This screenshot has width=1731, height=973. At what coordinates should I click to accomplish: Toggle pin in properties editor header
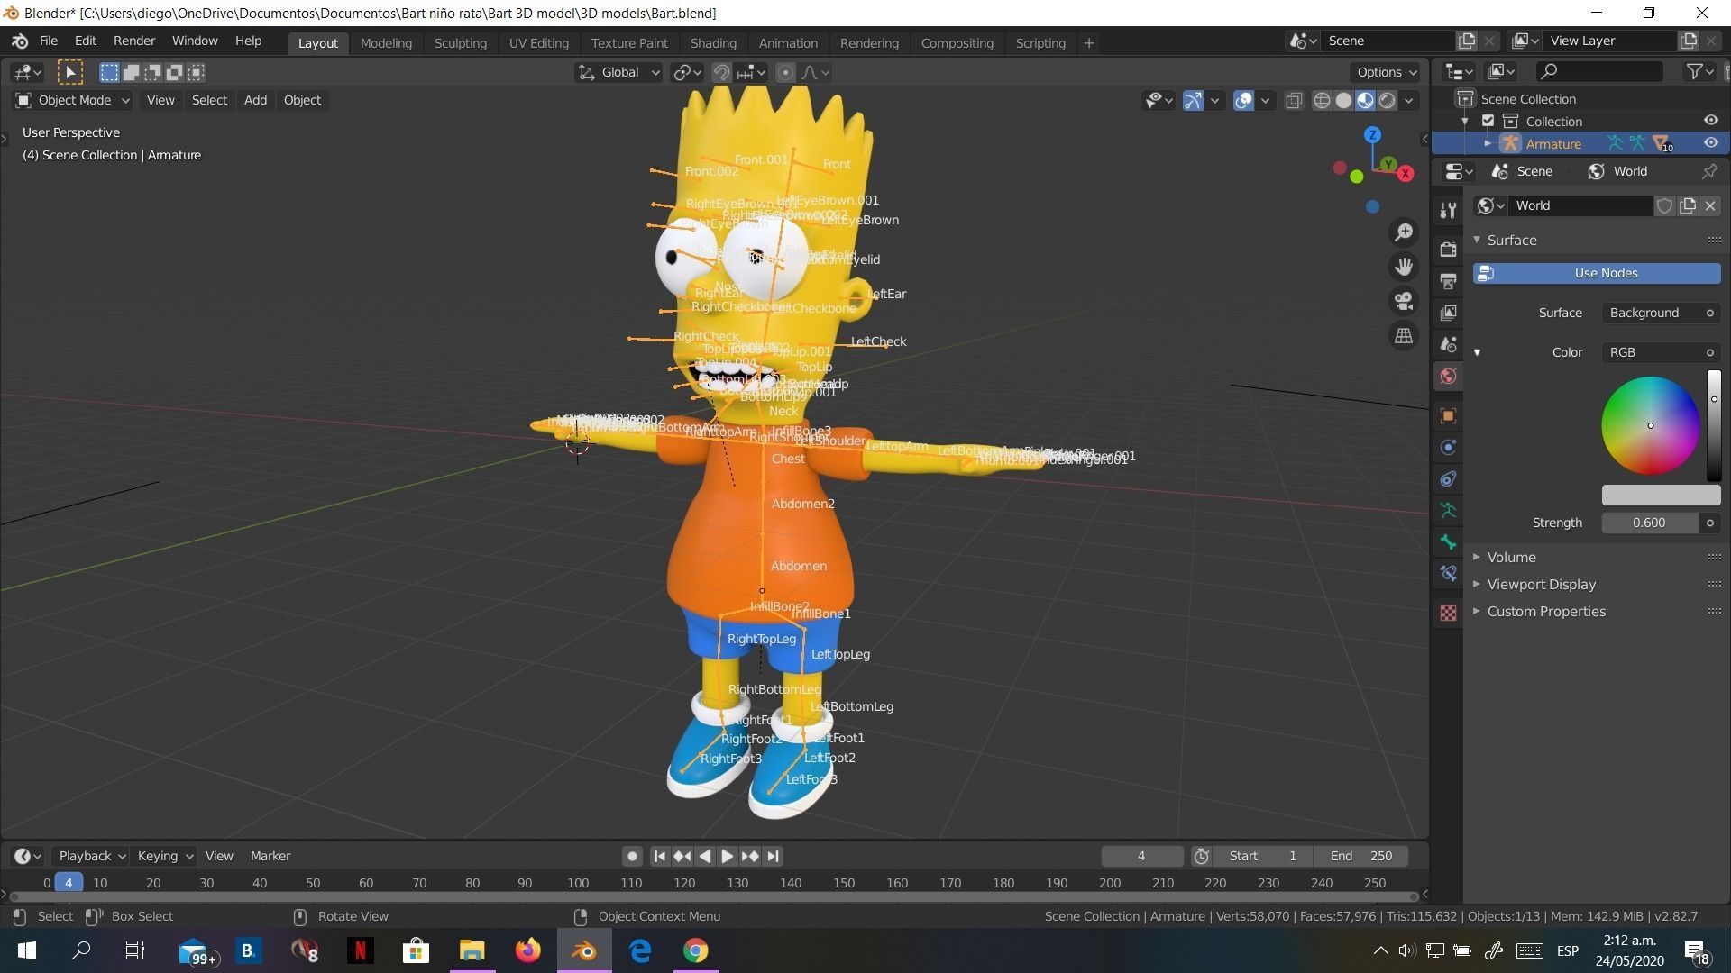1709,171
